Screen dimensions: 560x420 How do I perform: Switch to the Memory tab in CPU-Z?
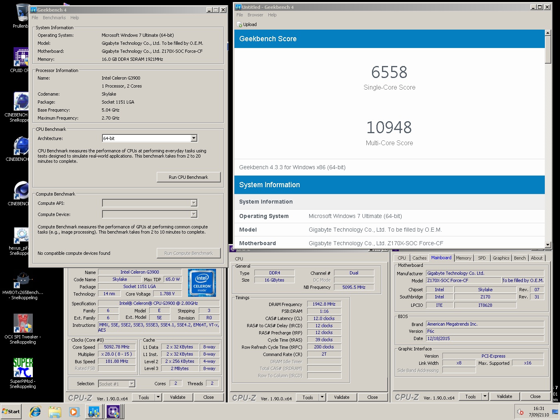(x=464, y=258)
